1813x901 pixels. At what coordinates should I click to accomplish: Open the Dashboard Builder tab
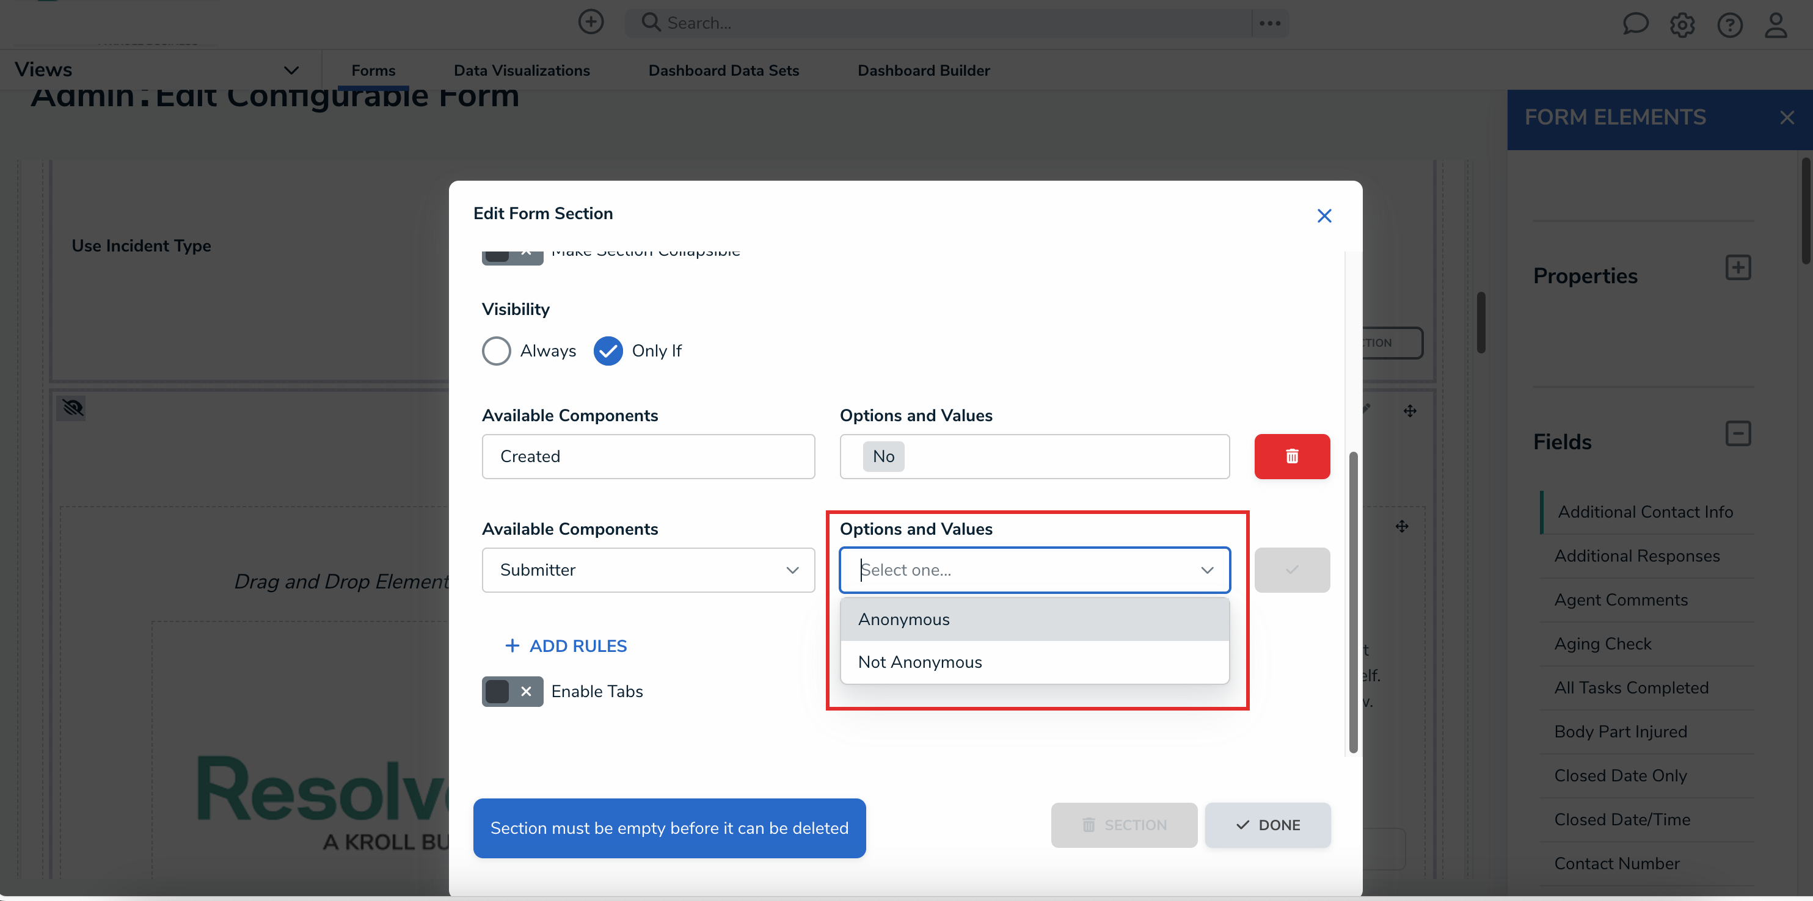(924, 70)
